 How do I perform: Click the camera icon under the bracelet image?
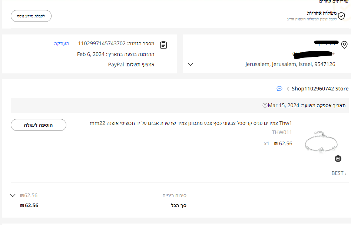point(338,159)
